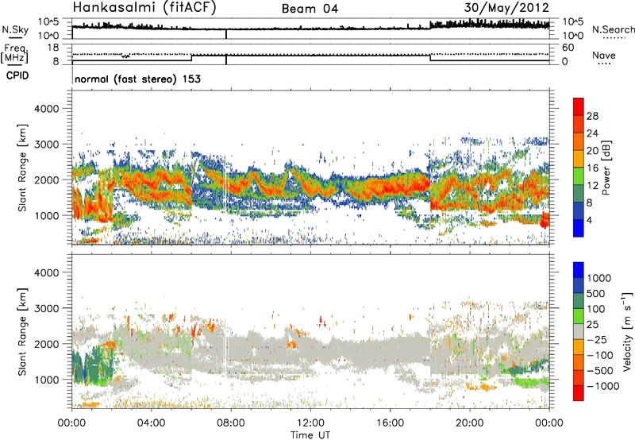The height and width of the screenshot is (440, 635).
Task: Click the 20:00 time tick label
Action: (470, 423)
